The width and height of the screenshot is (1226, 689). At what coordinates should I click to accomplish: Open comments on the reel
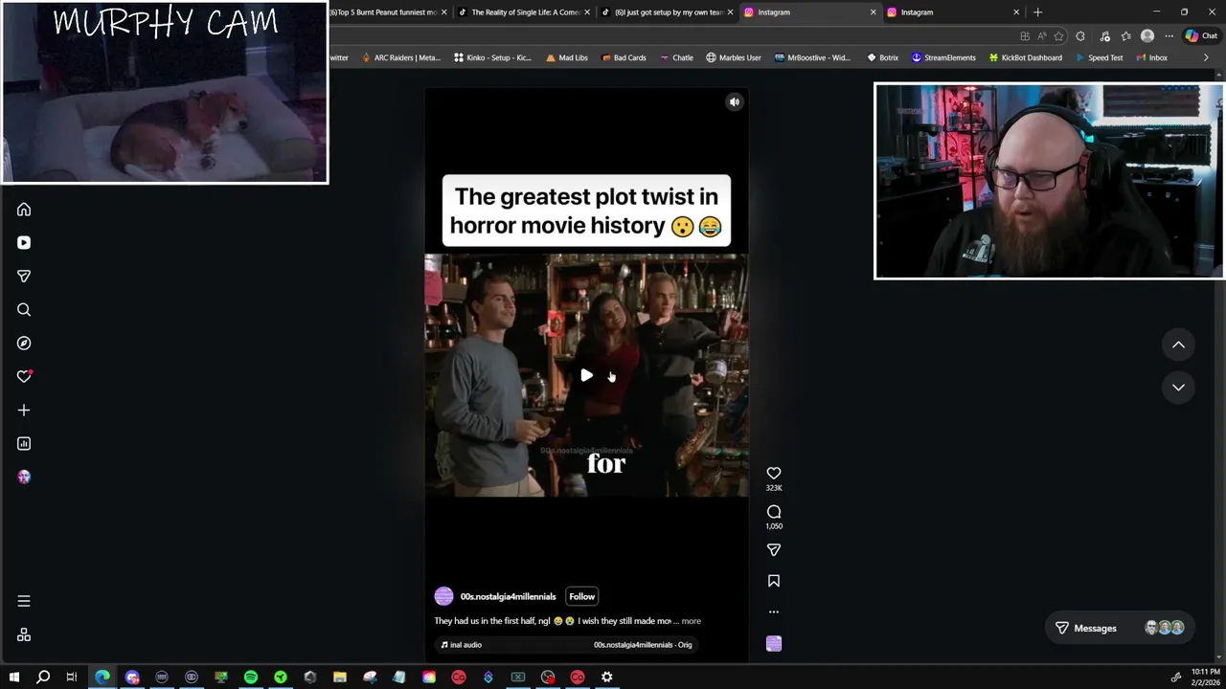click(x=774, y=512)
